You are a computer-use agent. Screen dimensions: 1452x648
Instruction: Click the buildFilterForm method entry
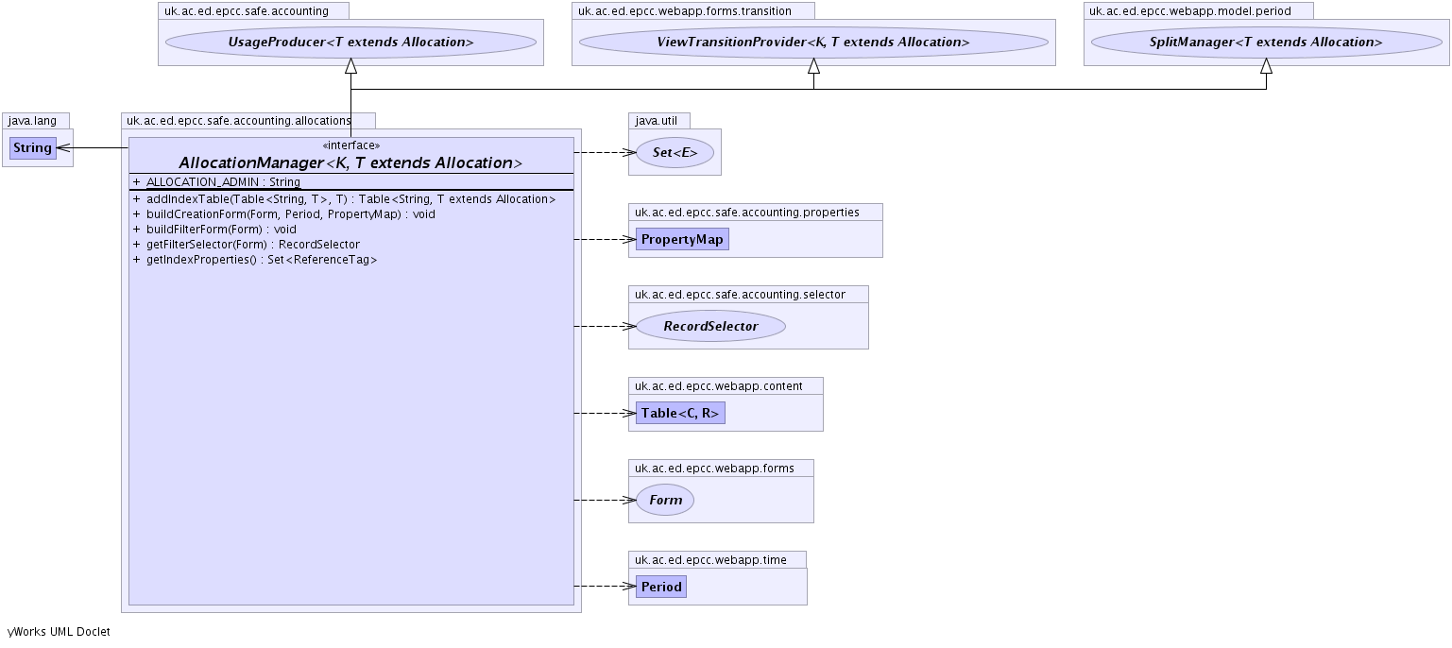point(221,230)
